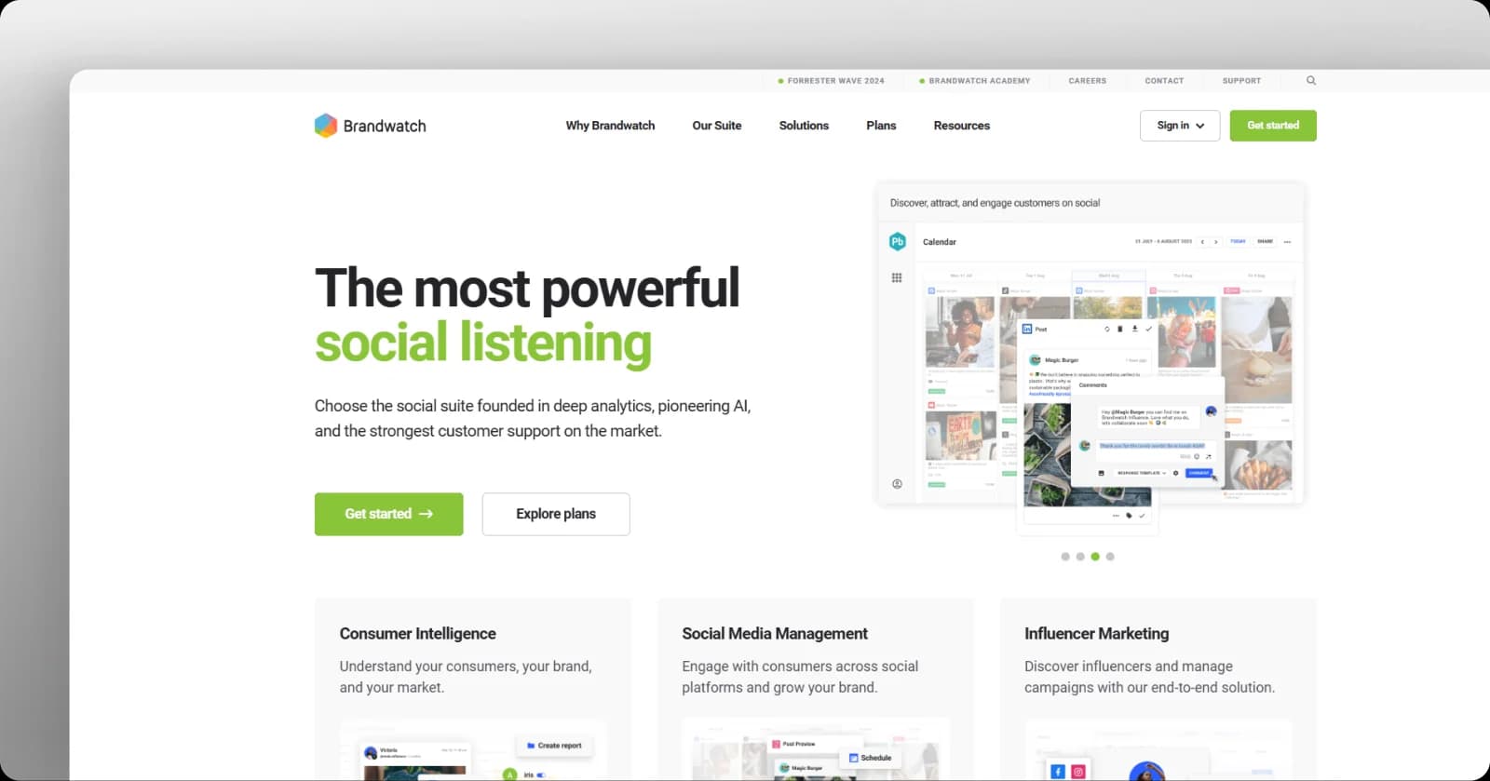This screenshot has width=1490, height=781.
Task: Open the Plans menu item
Action: point(881,126)
